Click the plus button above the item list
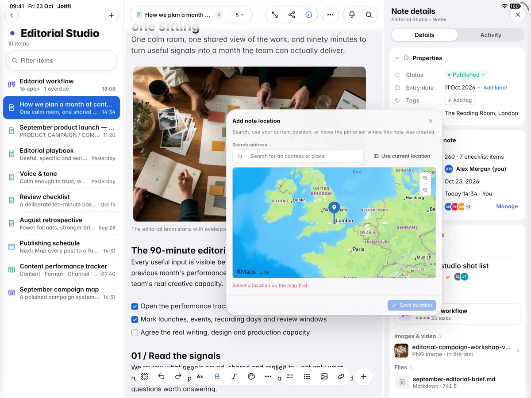The width and height of the screenshot is (531, 398). [x=112, y=15]
